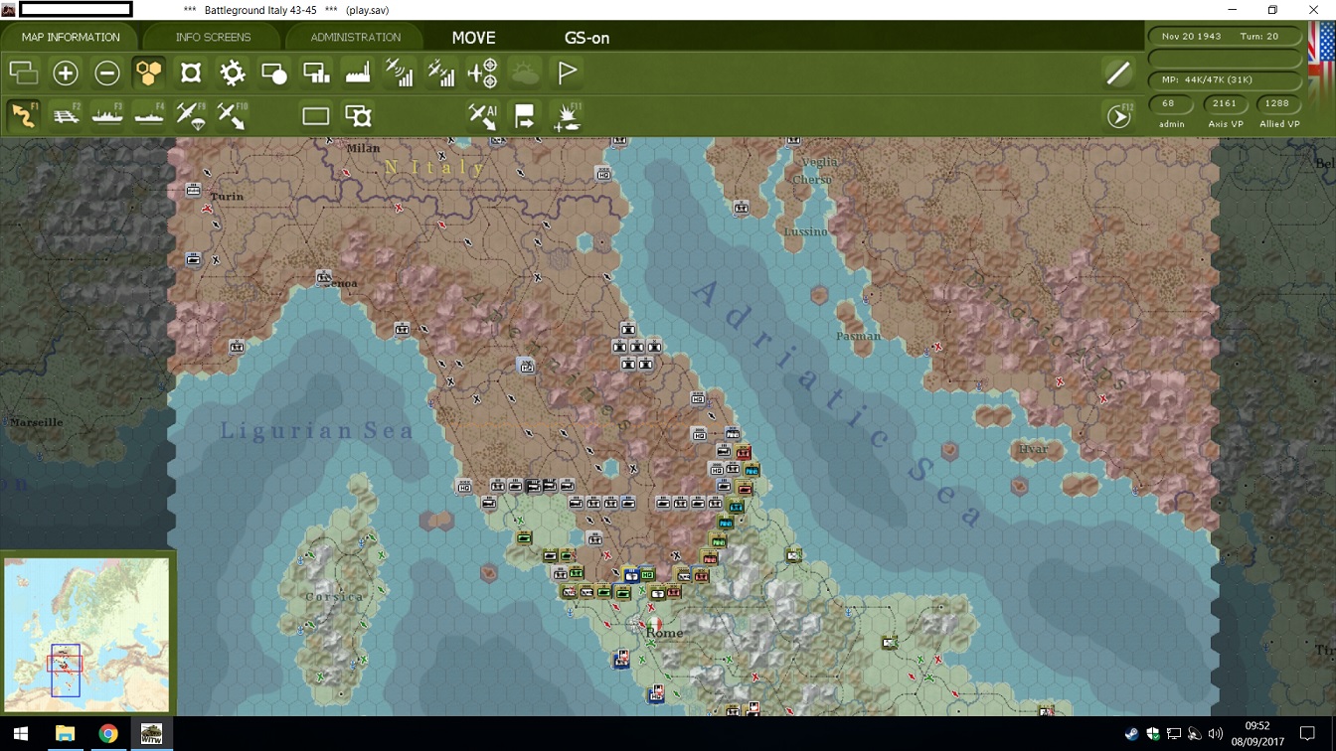Click Milan city label on map
Viewport: 1336px width, 751px height.
[x=362, y=148]
